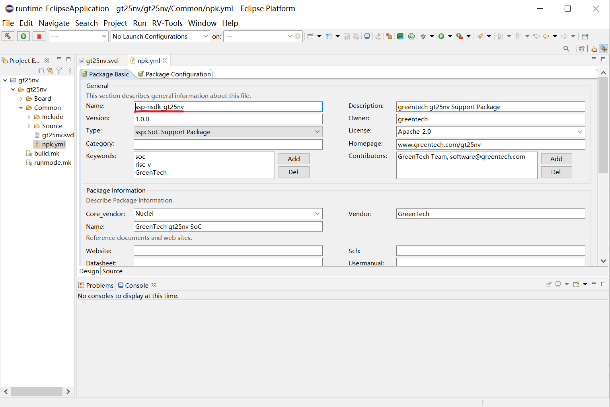The image size is (610, 407).
Task: Click the package Name field ssp-nsdk_gt25nv
Action: pos(228,107)
